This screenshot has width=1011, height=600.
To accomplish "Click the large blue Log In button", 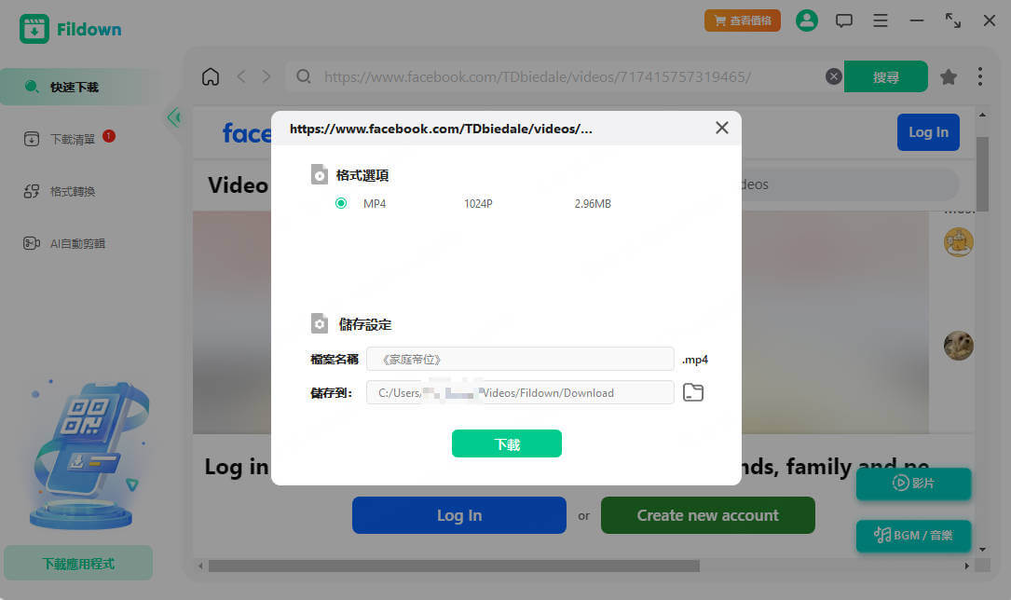I will coord(459,515).
